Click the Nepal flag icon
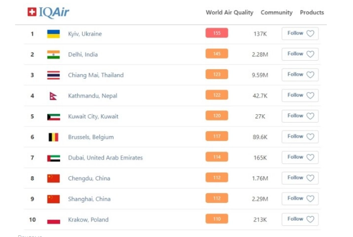This screenshot has width=353, height=237. [53, 96]
